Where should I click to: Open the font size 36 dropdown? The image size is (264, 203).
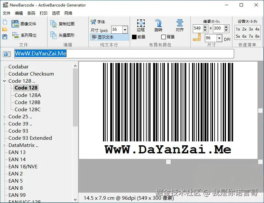pos(125,30)
